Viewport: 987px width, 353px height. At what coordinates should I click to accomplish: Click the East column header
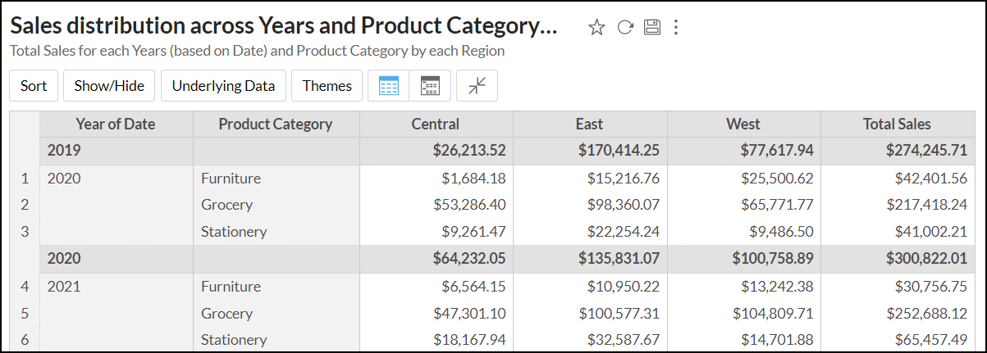tap(589, 124)
